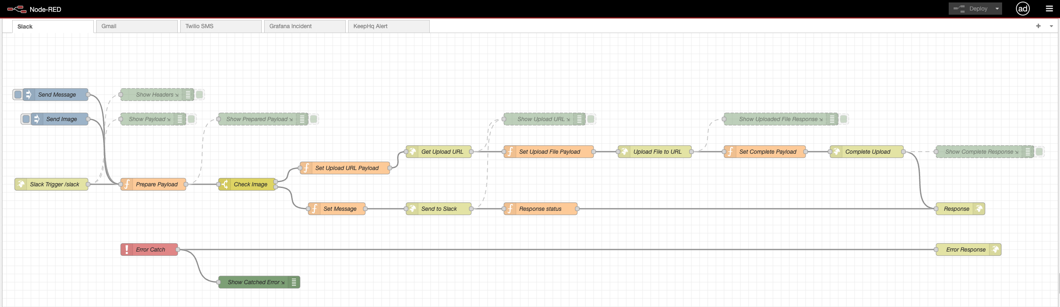Screen dimensions: 1060x307
Task: Toggle the Show Payload debug node button
Action: (x=191, y=119)
